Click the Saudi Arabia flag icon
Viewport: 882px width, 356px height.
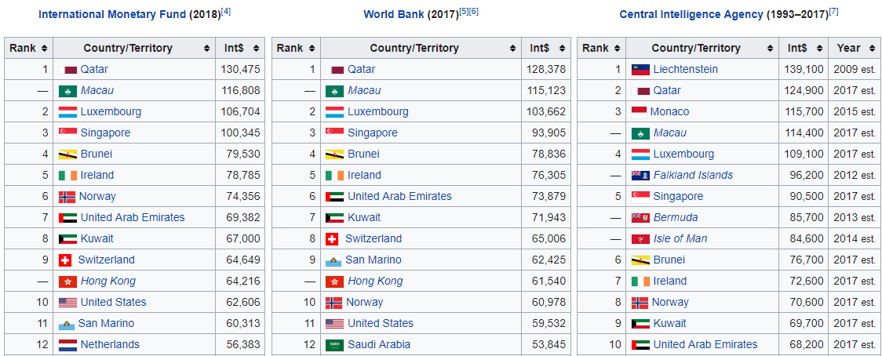click(334, 344)
